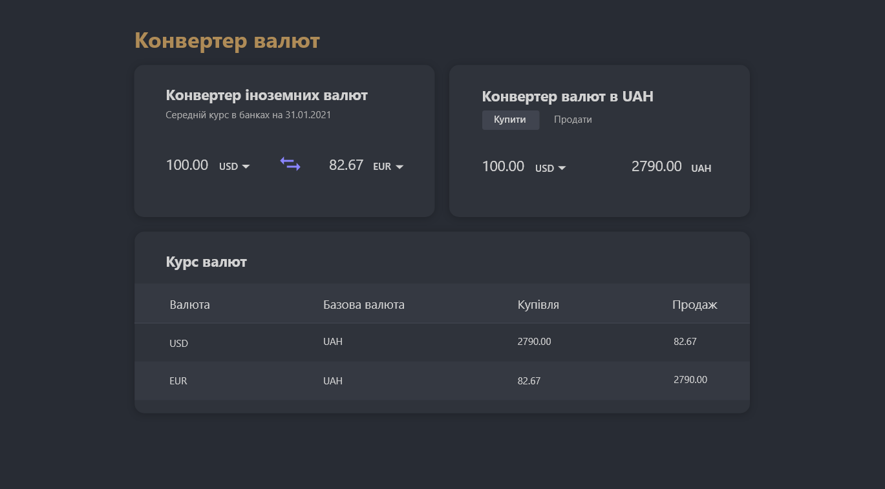Click the UAH label beside 2790.00 result
Screen dimensions: 885x489
tap(701, 169)
